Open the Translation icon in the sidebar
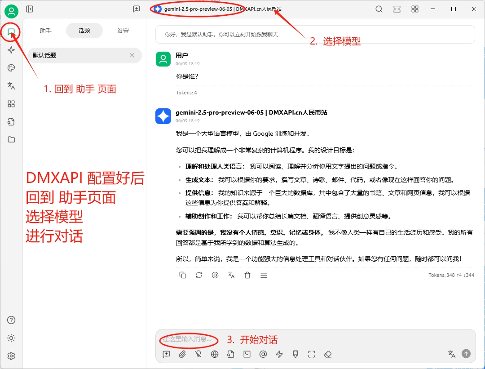Viewport: 485px width, 369px height. pyautogui.click(x=11, y=86)
